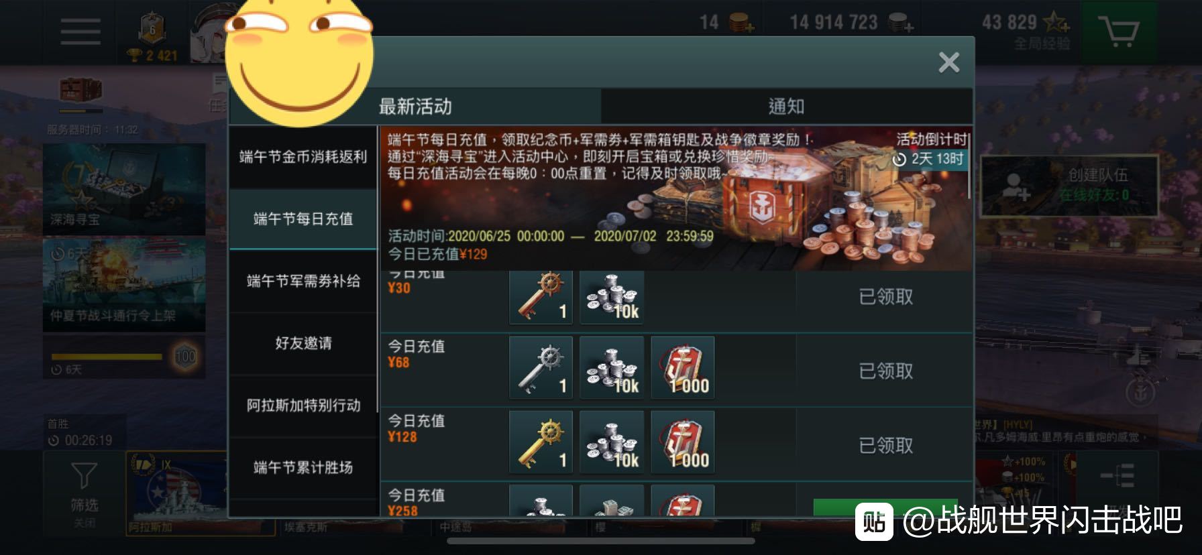Add silver credits with plus icon
This screenshot has width=1202, height=555.
(901, 23)
